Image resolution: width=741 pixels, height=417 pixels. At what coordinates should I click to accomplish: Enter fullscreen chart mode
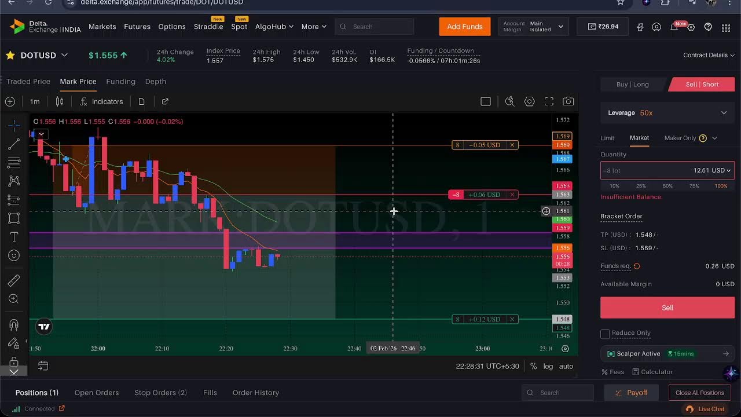pos(549,101)
